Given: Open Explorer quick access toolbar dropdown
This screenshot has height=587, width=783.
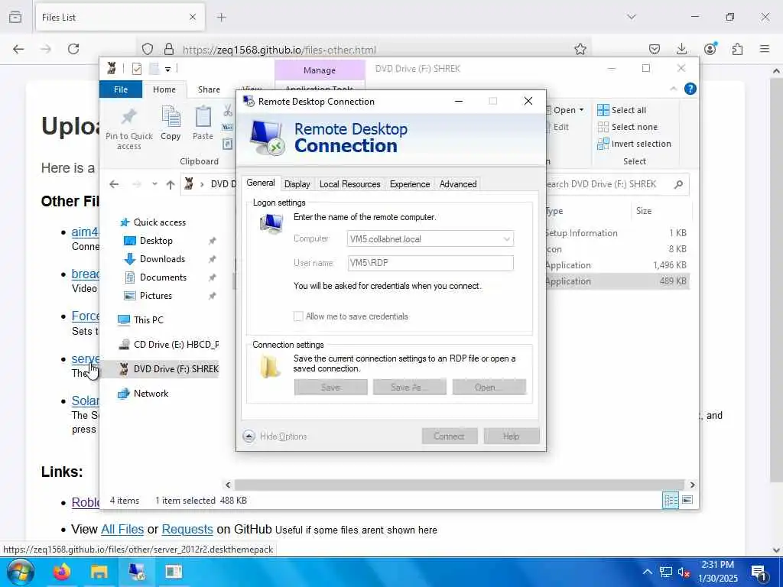Looking at the screenshot, I should click(x=167, y=69).
